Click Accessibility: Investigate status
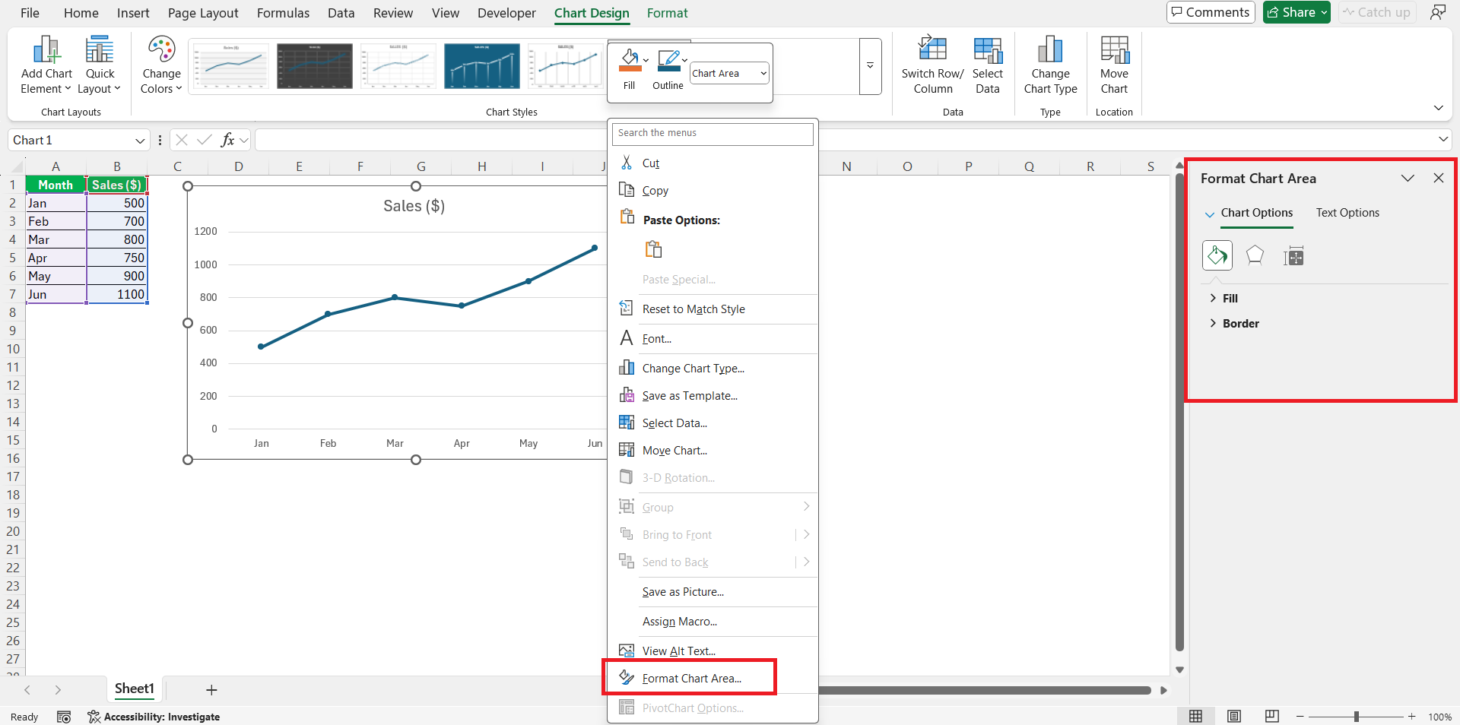This screenshot has height=725, width=1460. click(x=154, y=717)
